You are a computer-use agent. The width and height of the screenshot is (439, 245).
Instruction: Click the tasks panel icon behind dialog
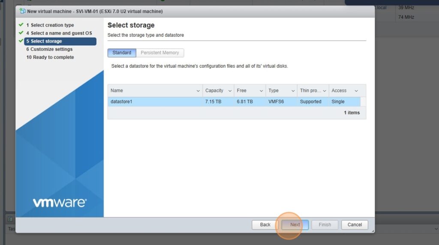click(10, 219)
